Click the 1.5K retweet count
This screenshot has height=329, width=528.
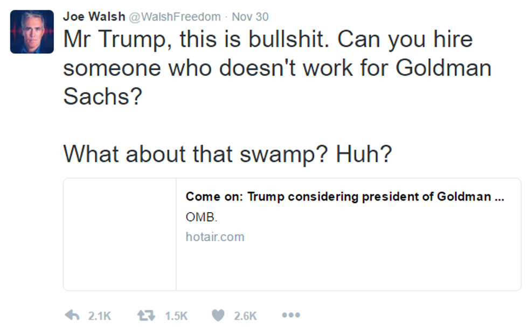tap(176, 316)
